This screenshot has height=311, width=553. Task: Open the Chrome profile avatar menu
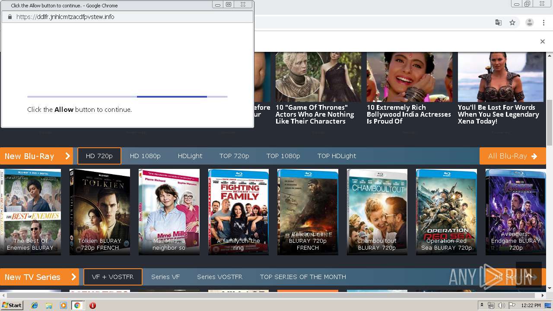[529, 22]
